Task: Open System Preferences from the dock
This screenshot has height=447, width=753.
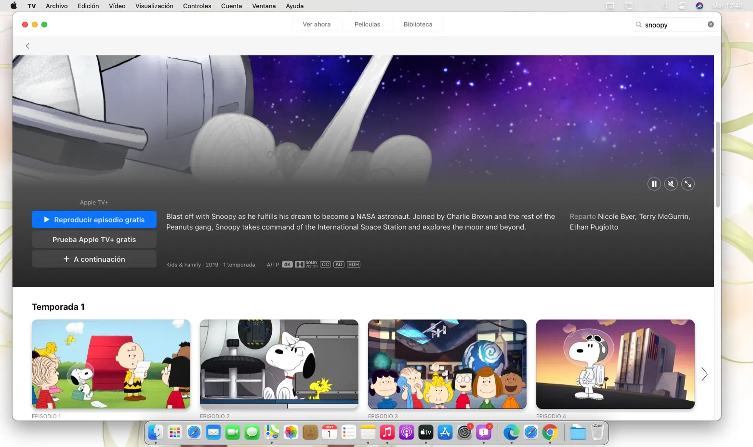Action: pyautogui.click(x=464, y=432)
